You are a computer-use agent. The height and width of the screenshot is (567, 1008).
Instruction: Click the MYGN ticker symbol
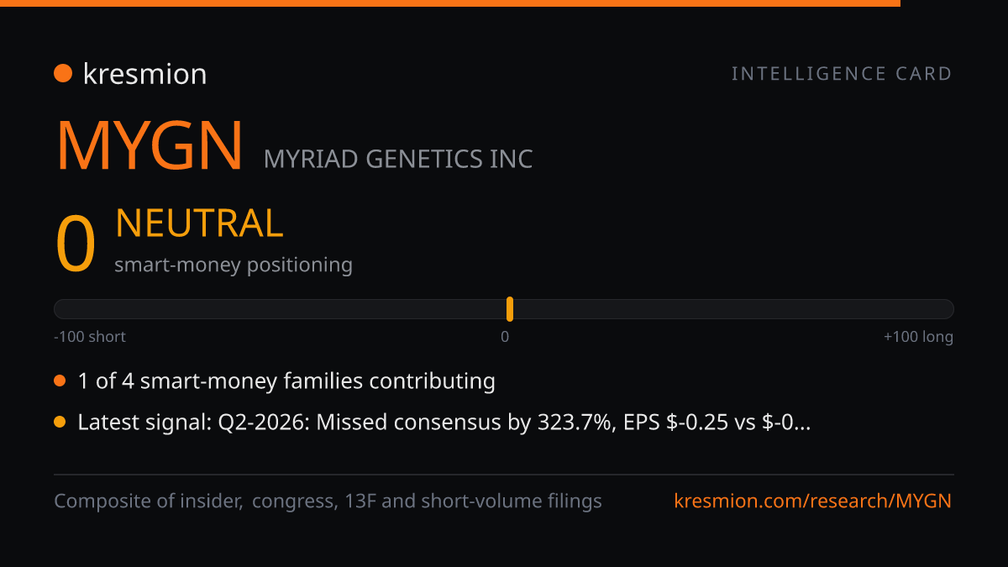(150, 145)
